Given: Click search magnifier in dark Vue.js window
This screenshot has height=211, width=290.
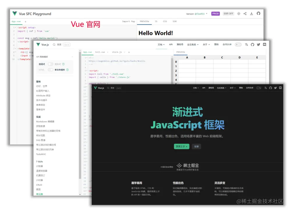Looking at the screenshot, I should [108, 88].
